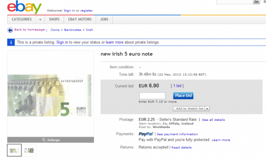
Task: Click the Read details returns link
Action: [182, 147]
